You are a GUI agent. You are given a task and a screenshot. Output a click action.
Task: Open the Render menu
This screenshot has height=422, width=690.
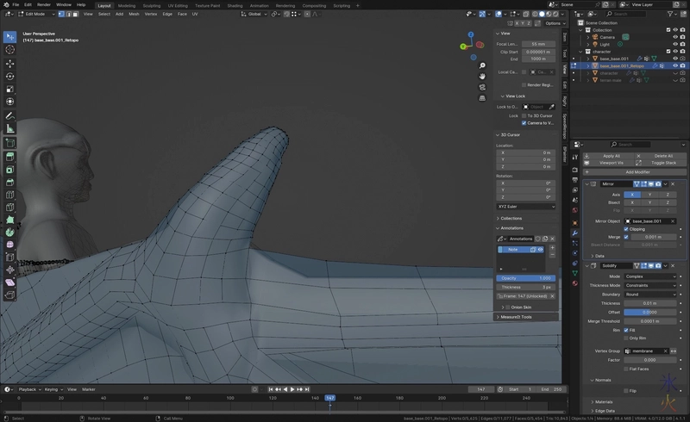point(42,5)
